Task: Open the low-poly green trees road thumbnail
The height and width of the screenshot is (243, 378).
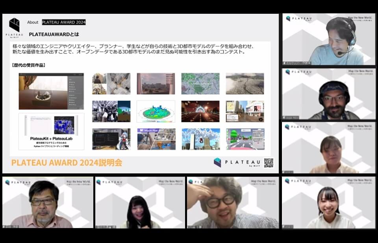Action: 245,139
